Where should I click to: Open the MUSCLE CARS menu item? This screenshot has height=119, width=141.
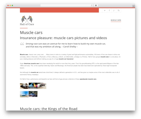[116, 20]
